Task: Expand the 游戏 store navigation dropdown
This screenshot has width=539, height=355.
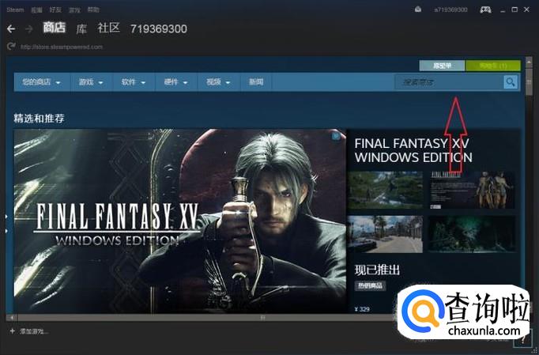Action: [x=91, y=82]
